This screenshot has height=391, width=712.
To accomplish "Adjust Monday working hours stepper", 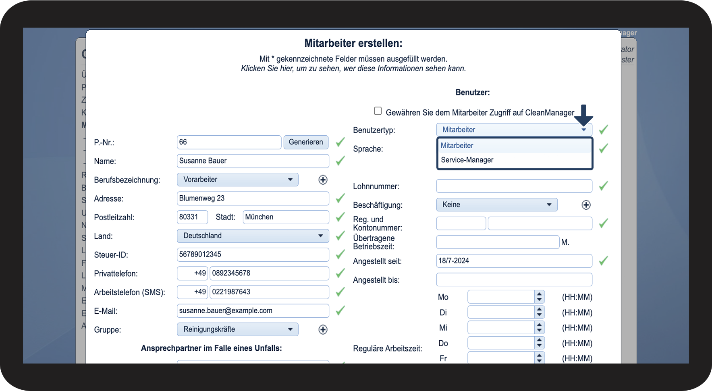I will 539,297.
